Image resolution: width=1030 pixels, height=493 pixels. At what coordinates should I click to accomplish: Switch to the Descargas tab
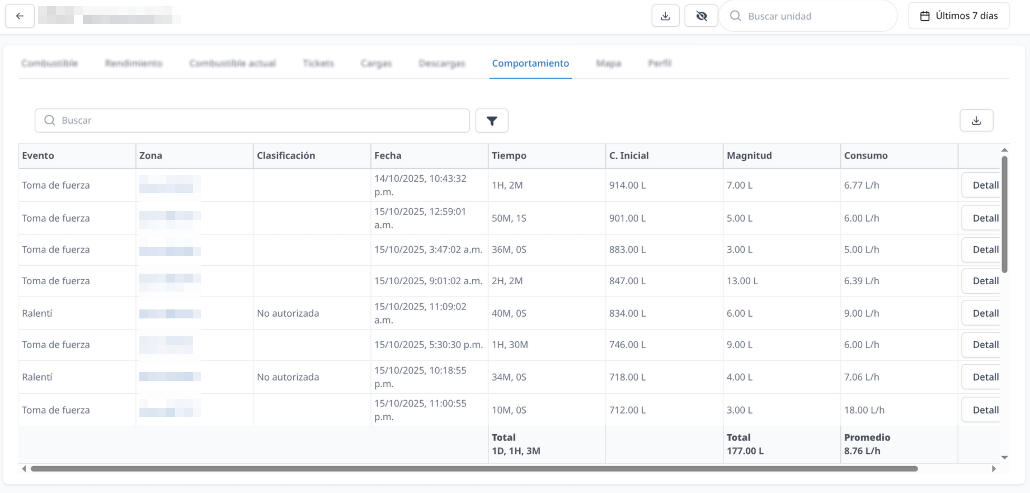pos(442,63)
